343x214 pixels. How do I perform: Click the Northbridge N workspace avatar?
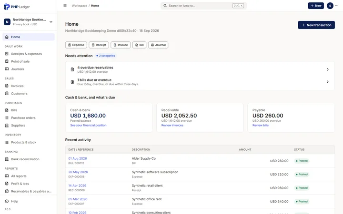pos(7,22)
